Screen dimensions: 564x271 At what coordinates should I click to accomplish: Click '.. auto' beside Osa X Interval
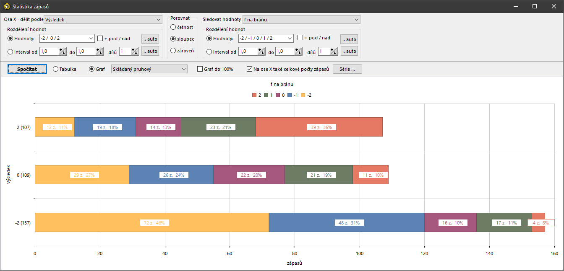(x=150, y=51)
